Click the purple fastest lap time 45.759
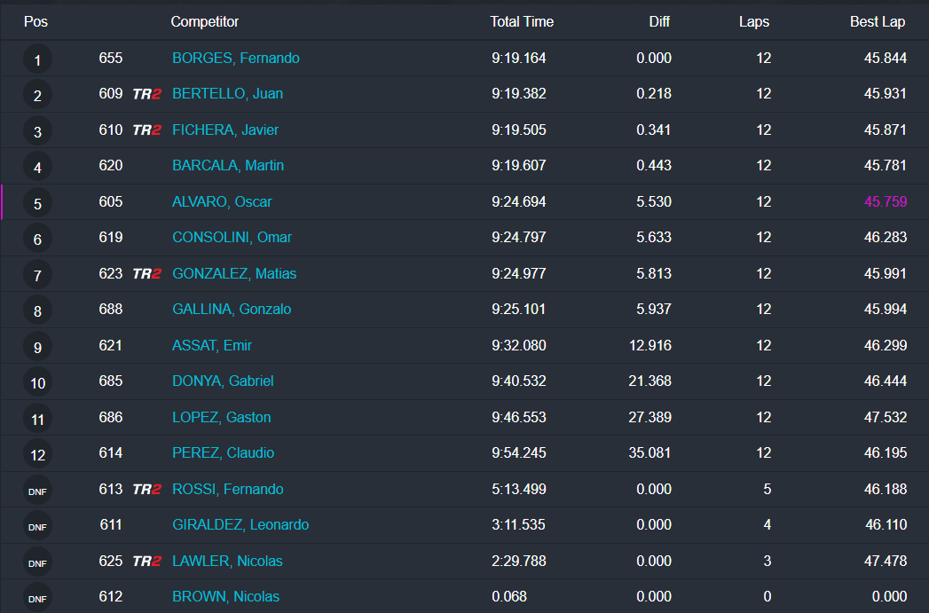This screenshot has height=613, width=929. point(885,202)
